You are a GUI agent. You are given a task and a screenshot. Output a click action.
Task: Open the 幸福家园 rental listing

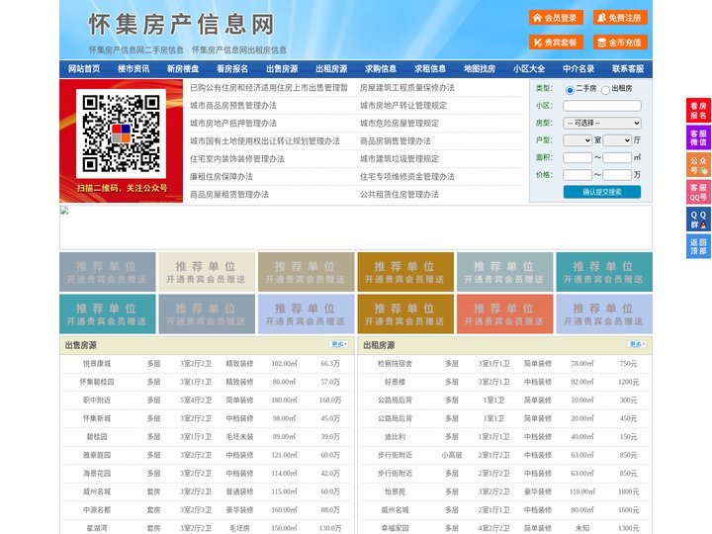(395, 528)
